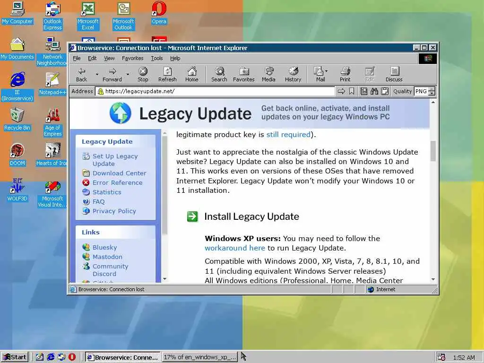The width and height of the screenshot is (484, 363).
Task: Open the Community Discord link
Action: tap(110, 270)
